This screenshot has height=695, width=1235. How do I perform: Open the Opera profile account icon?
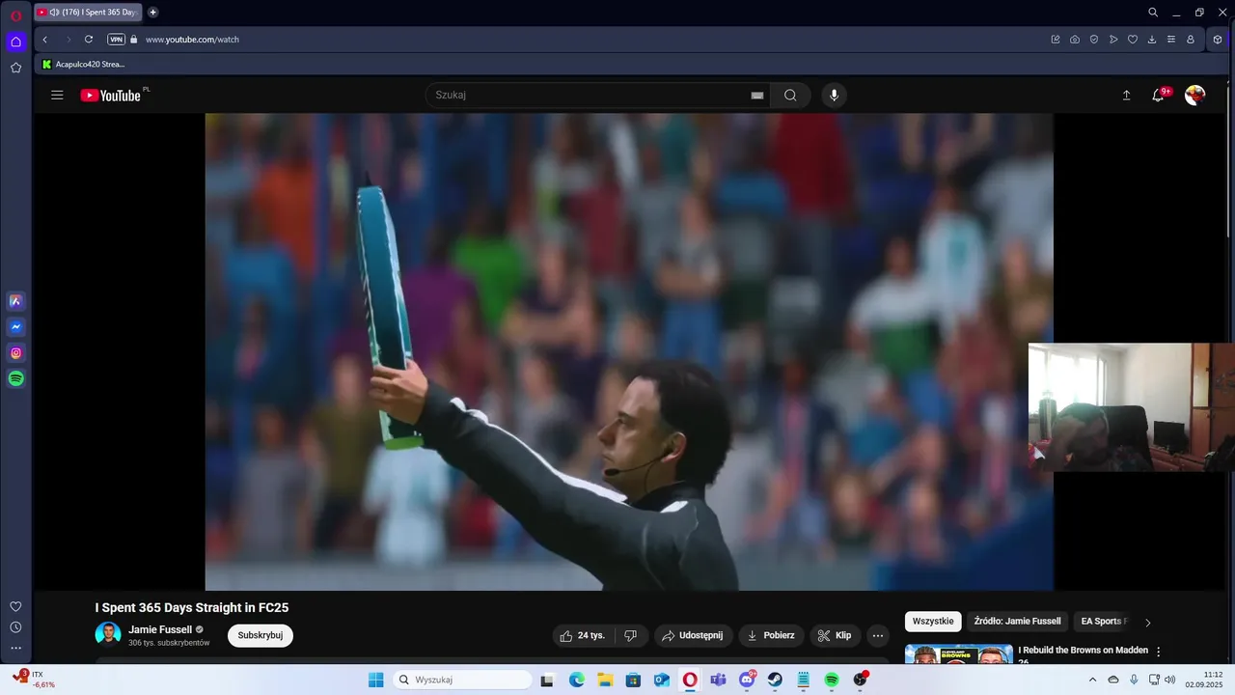pos(1191,40)
